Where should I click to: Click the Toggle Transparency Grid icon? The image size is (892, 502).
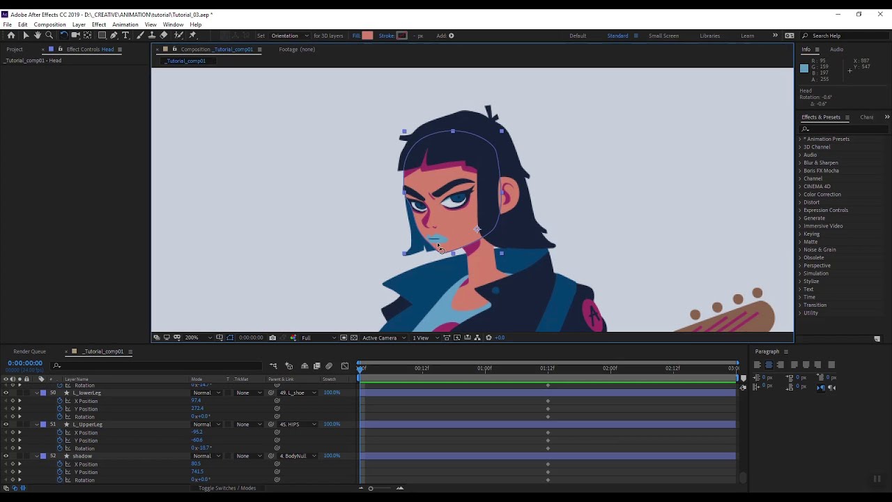(x=354, y=337)
